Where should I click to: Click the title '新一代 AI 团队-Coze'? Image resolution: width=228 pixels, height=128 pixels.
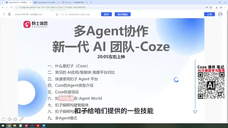tap(111, 47)
